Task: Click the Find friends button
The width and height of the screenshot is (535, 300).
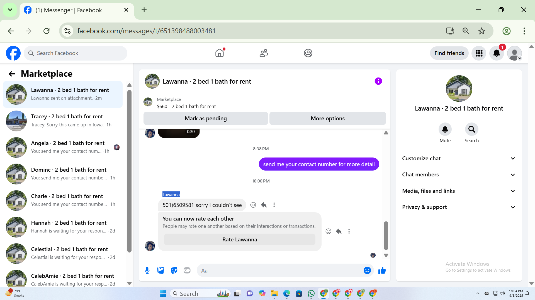Action: coord(449,53)
